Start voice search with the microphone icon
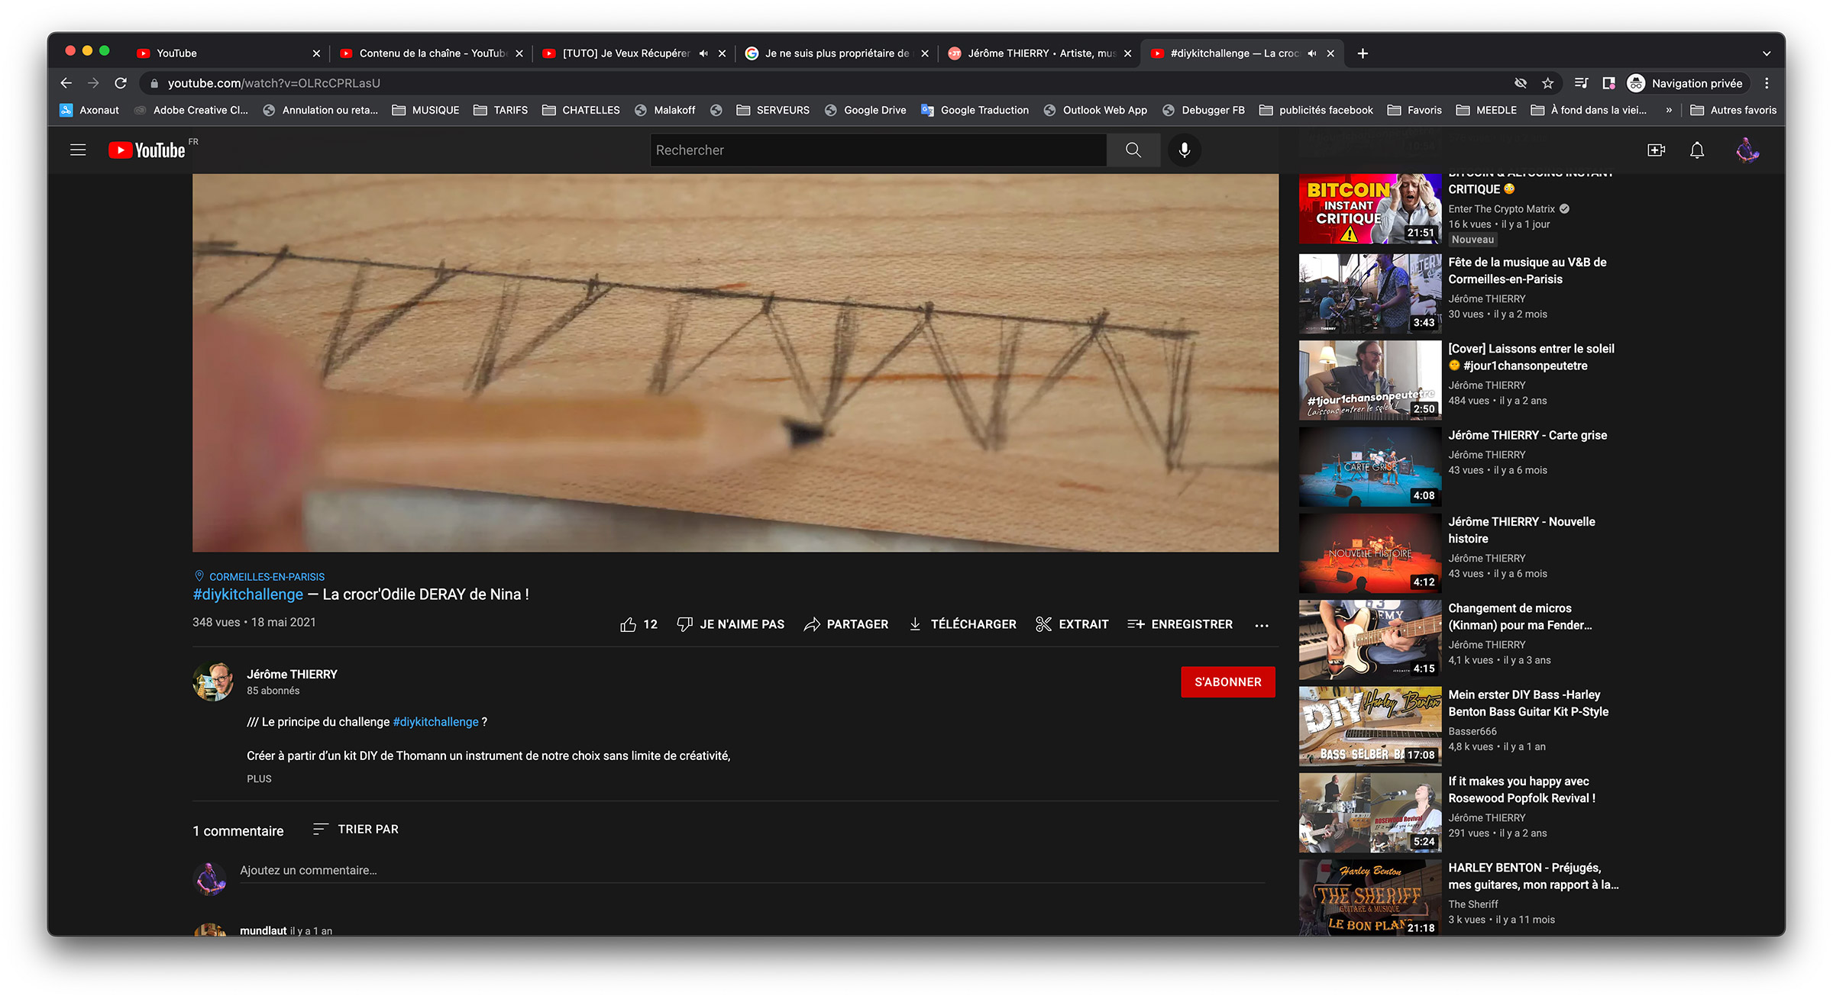Image resolution: width=1833 pixels, height=999 pixels. [x=1185, y=150]
